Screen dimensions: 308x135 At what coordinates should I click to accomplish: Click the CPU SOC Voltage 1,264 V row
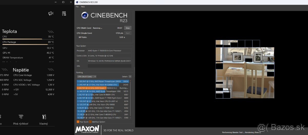pos(34,80)
